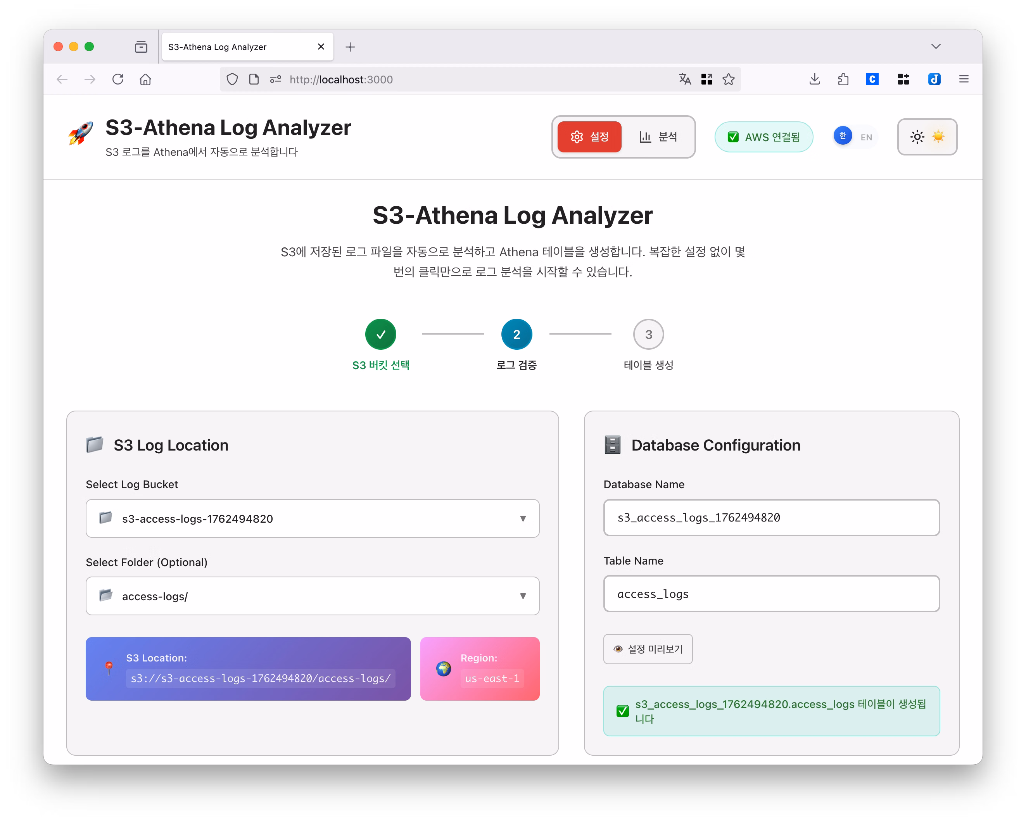
Task: Click the folder icon beside S3 Log Location
Action: click(95, 445)
